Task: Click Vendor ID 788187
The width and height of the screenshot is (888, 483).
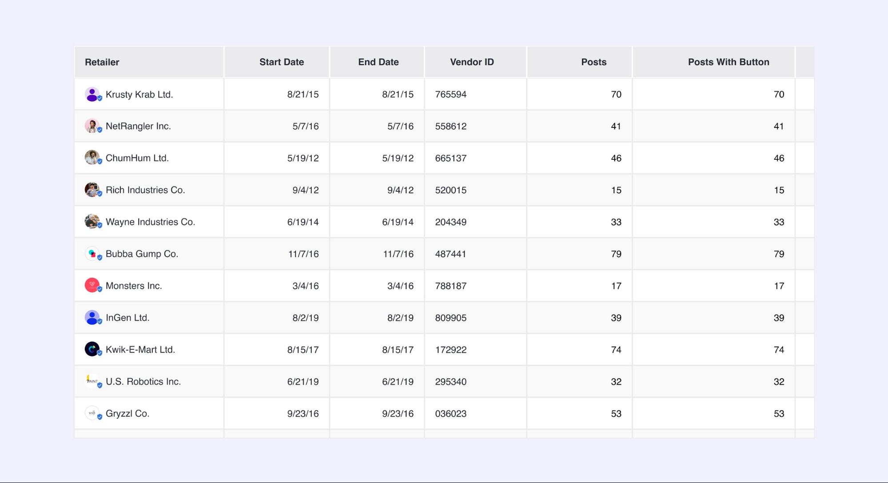Action: (x=451, y=286)
